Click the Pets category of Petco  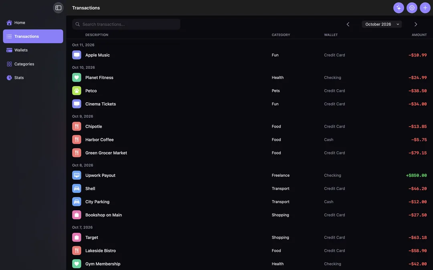(275, 91)
